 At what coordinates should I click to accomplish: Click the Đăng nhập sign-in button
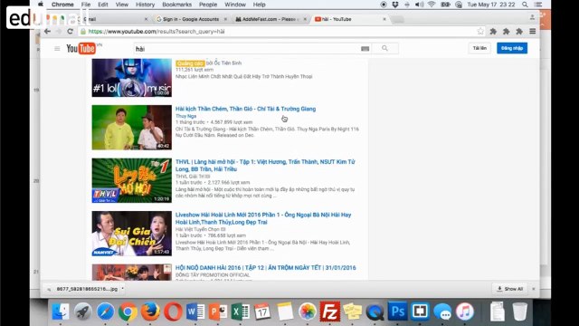(x=512, y=48)
